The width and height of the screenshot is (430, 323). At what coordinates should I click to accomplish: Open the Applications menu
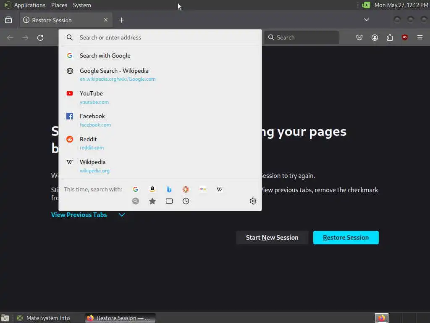click(x=30, y=5)
